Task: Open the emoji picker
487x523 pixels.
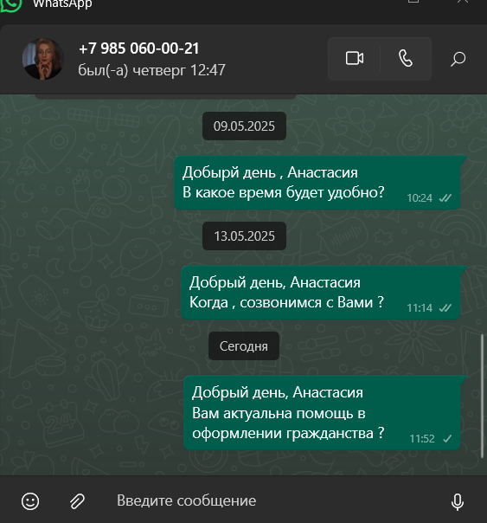Action: click(30, 501)
